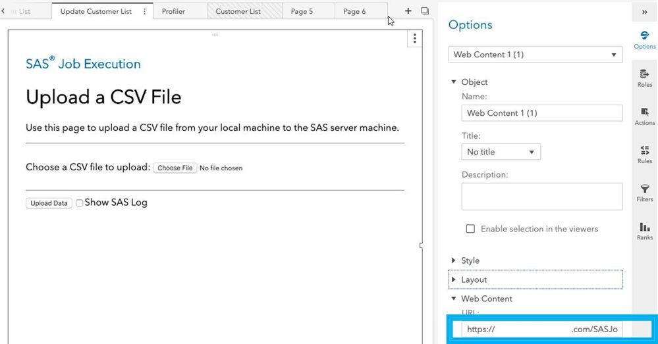Open the Filters pane icon
658x344 pixels.
644,192
